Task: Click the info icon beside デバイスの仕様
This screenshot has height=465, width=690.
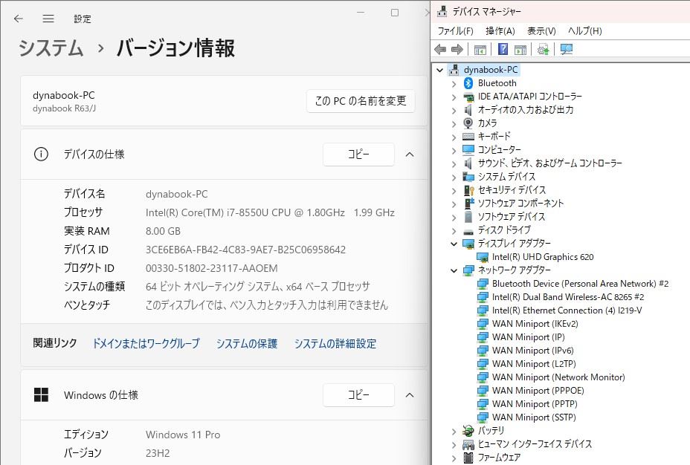Action: point(42,155)
